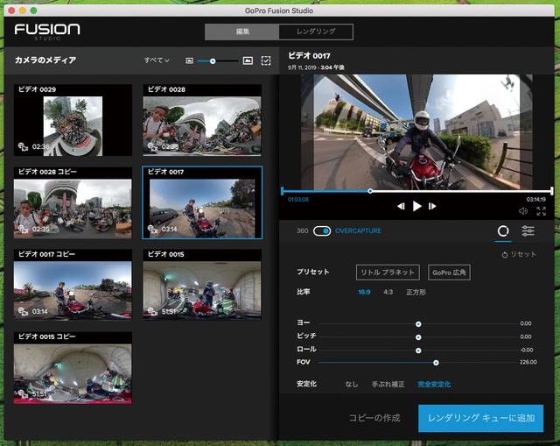
Task: Click the 360 icon on ビデオ 0028 コピー
Action: (x=24, y=229)
